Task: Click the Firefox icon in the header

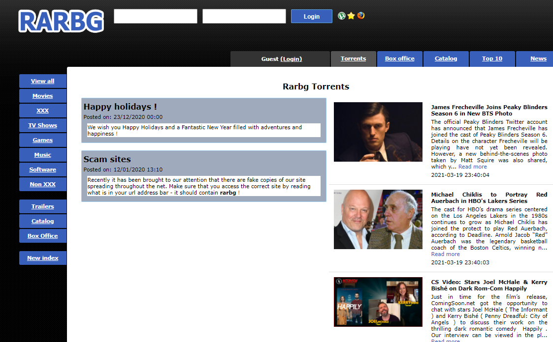Action: tap(361, 16)
